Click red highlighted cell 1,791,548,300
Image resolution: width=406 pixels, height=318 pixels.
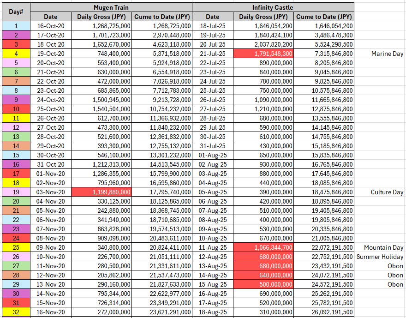[x=263, y=54]
